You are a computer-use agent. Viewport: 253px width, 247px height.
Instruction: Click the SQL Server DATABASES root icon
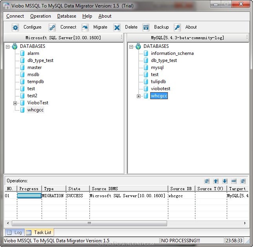pos(15,46)
